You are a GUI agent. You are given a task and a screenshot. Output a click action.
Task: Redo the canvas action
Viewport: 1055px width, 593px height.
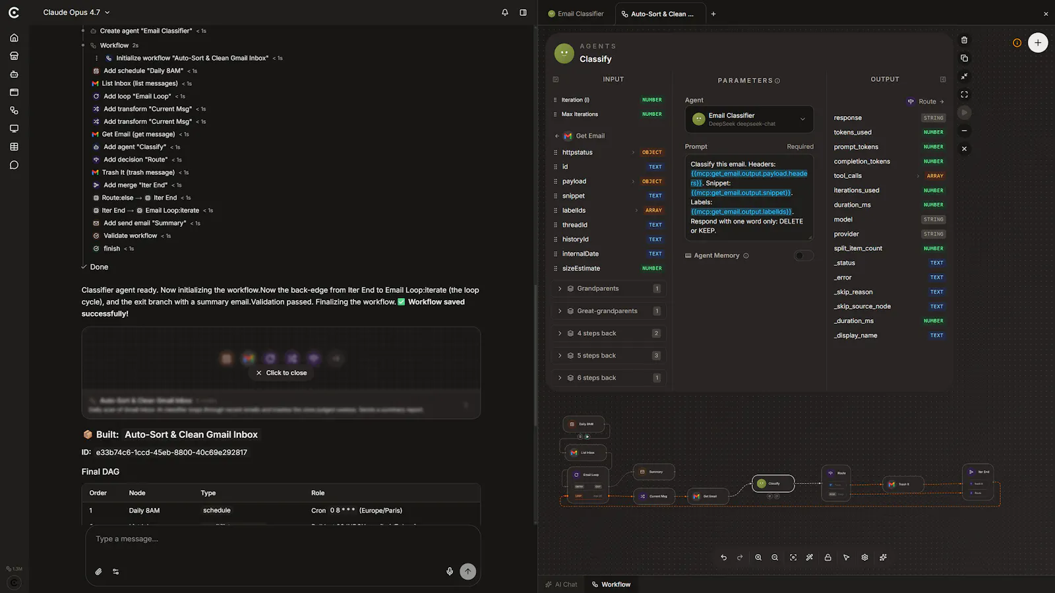740,557
